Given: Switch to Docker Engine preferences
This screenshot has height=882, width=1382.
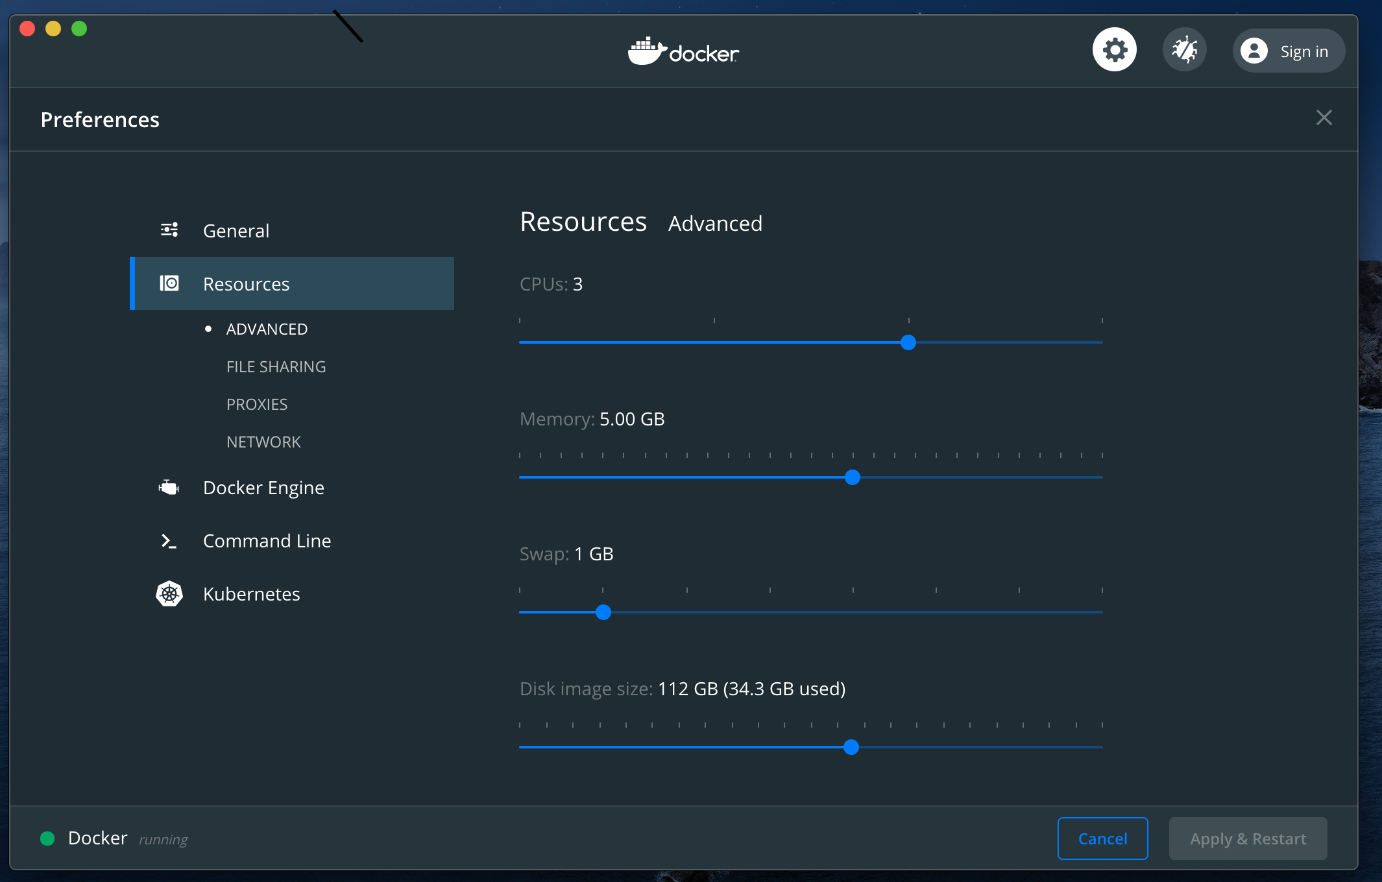Looking at the screenshot, I should click(263, 487).
